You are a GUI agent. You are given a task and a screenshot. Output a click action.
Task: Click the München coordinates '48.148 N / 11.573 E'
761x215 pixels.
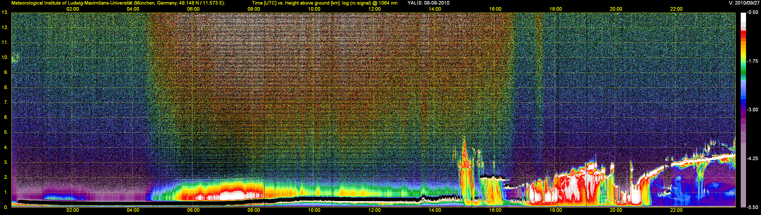point(200,3)
